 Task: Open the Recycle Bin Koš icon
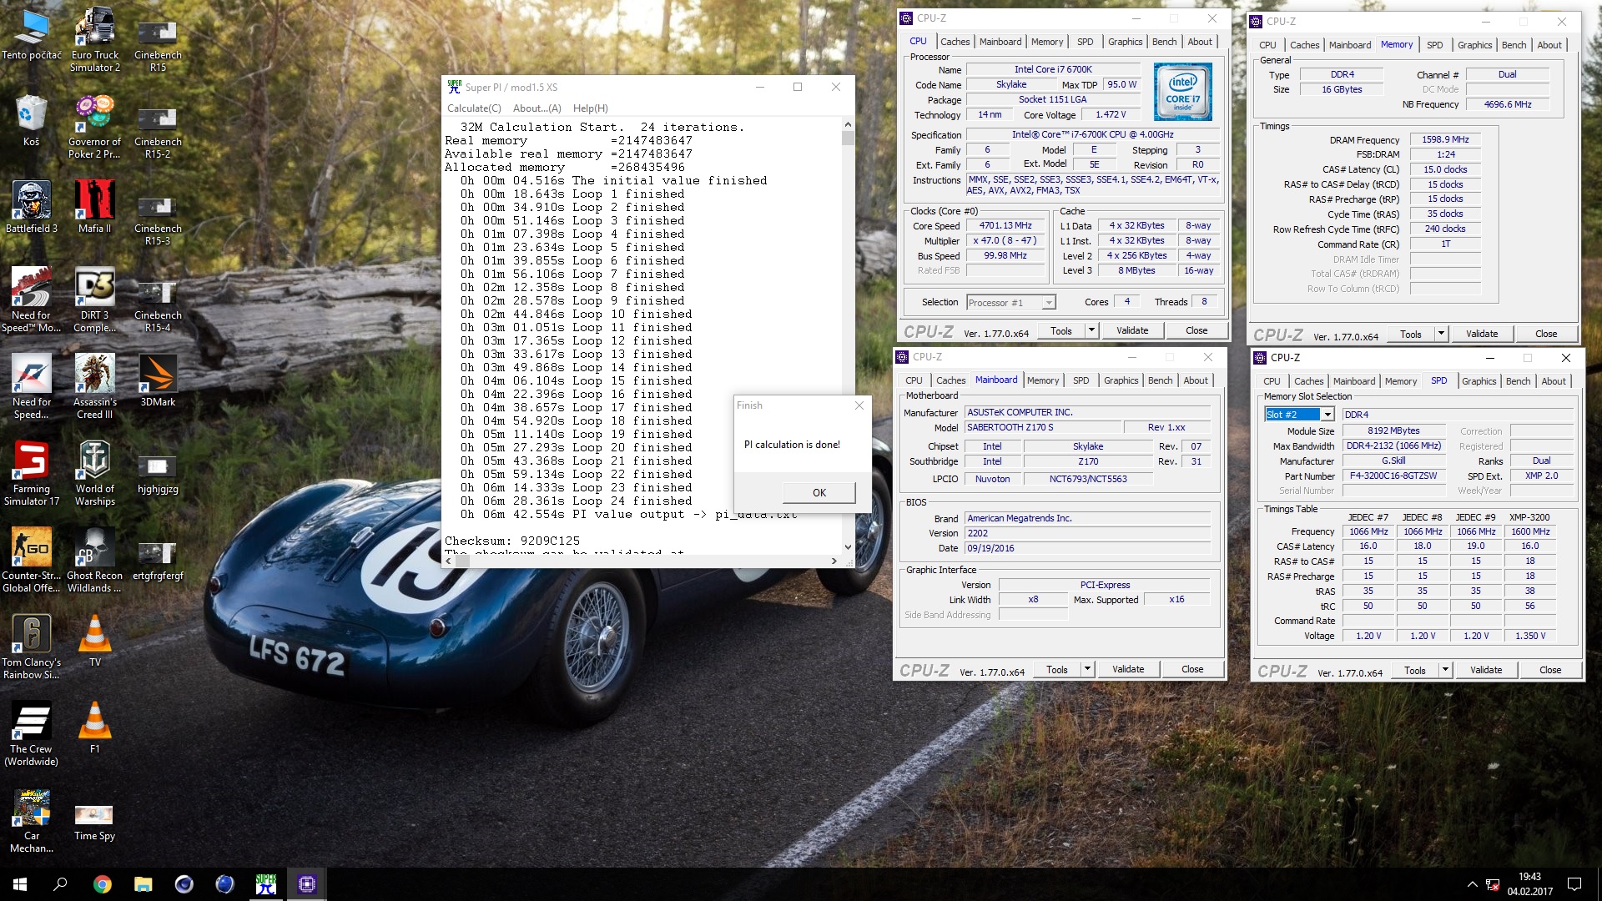(x=31, y=121)
